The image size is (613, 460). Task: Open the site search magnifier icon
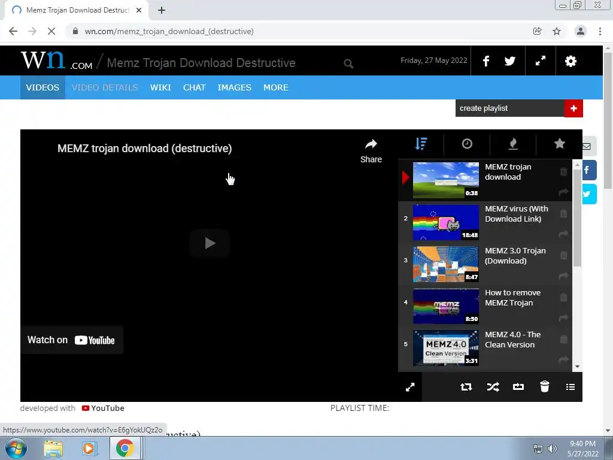coord(348,63)
